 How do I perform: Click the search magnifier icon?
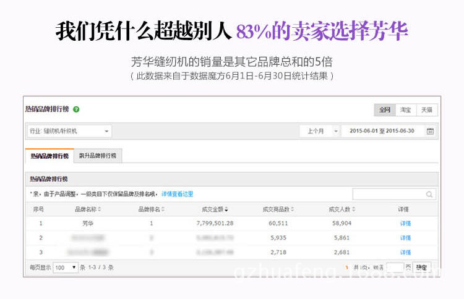429,194
